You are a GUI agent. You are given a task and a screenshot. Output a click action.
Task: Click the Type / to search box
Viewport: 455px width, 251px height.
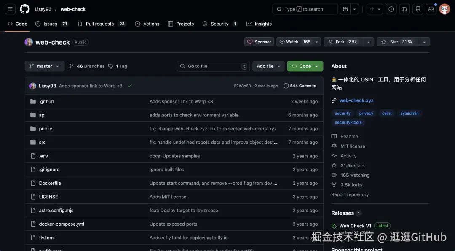[x=305, y=9]
